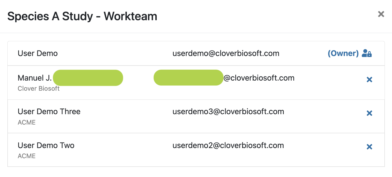The image size is (392, 177).
Task: Click ACME under User Demo Two
Action: (x=27, y=156)
